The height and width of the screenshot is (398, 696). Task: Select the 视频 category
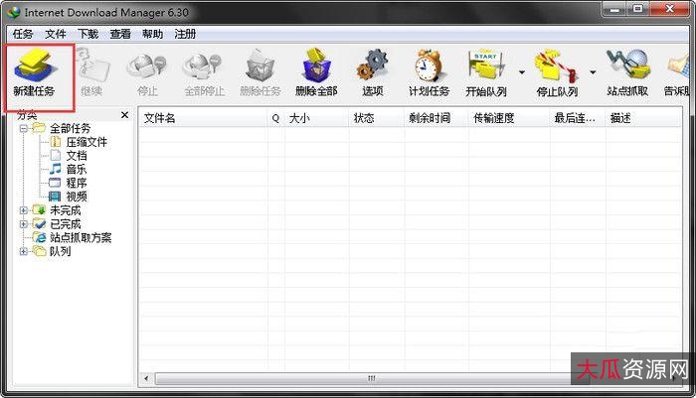click(77, 197)
